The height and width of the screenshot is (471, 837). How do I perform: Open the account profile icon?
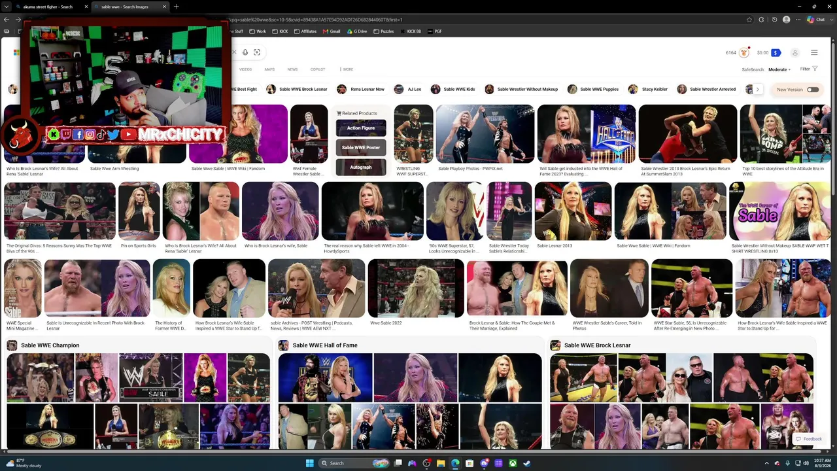(x=795, y=52)
